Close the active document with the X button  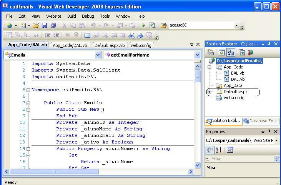(198, 45)
